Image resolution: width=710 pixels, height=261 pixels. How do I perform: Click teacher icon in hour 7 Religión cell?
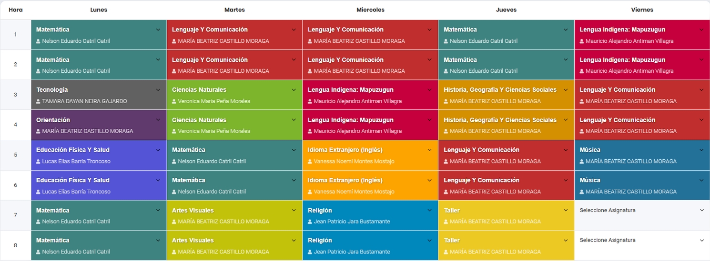click(310, 222)
